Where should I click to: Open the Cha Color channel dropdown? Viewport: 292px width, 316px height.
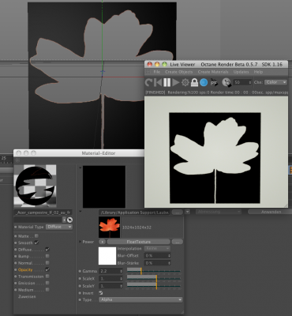tap(275, 82)
